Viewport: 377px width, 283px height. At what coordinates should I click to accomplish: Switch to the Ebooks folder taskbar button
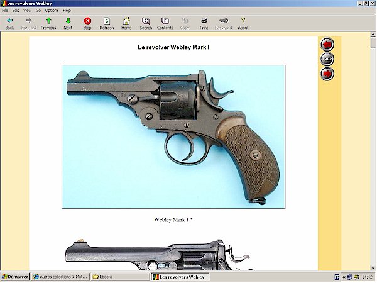[120, 277]
